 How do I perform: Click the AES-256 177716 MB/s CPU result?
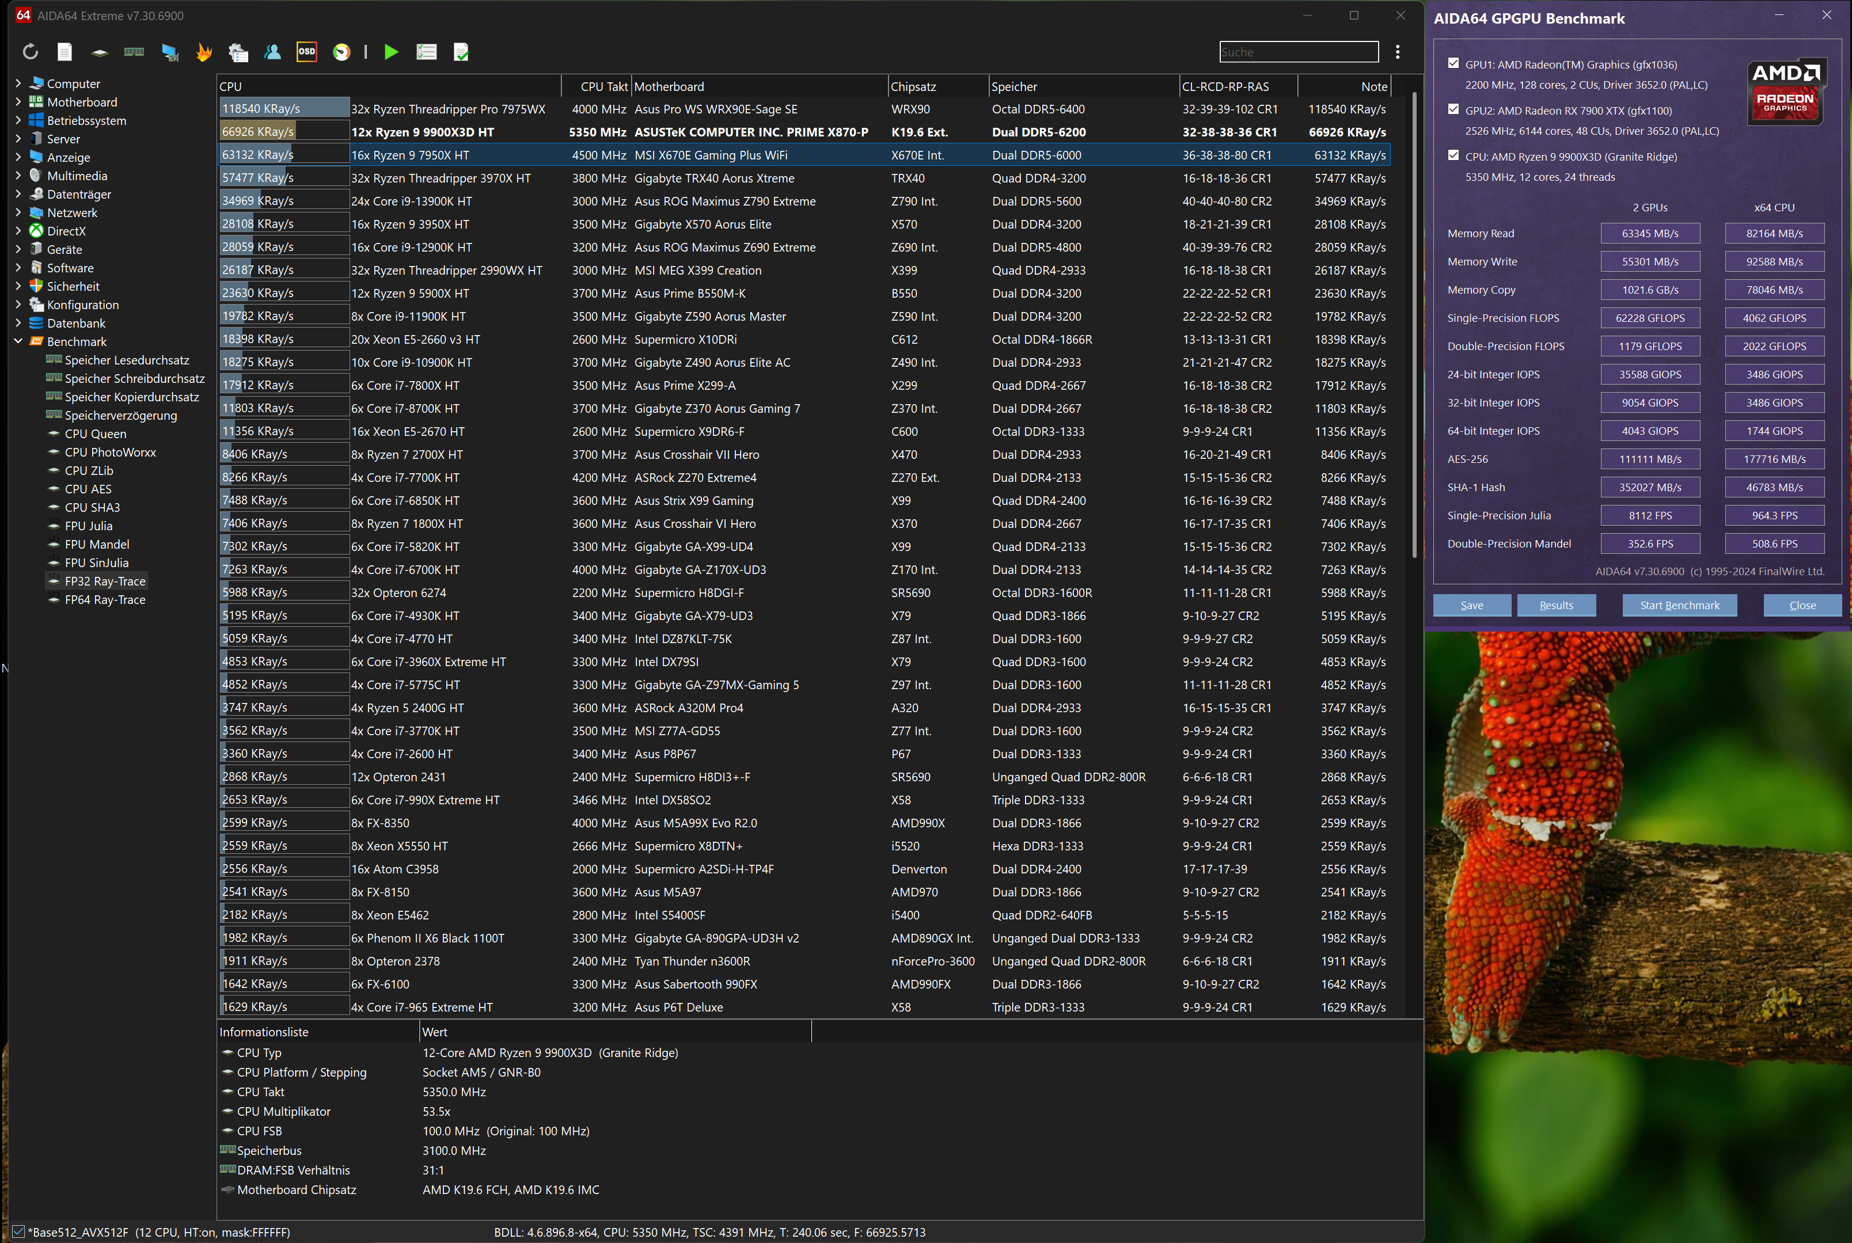[1774, 459]
